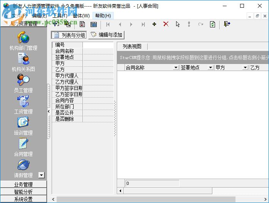The image size is (269, 203).
Task: Click the 是否删除 field row
Action: pos(83,119)
